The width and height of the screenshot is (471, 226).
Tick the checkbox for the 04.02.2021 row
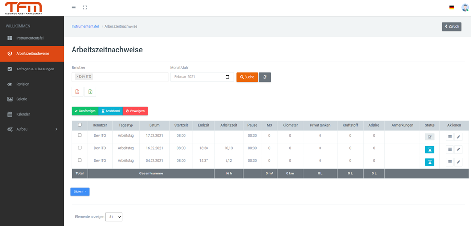point(79,160)
